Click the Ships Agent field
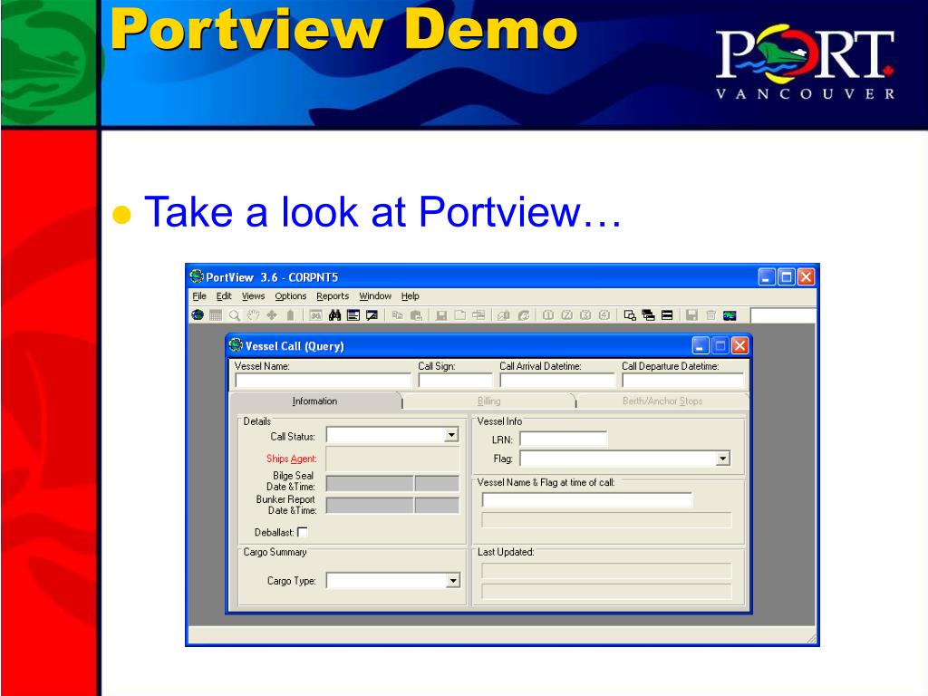 393,459
